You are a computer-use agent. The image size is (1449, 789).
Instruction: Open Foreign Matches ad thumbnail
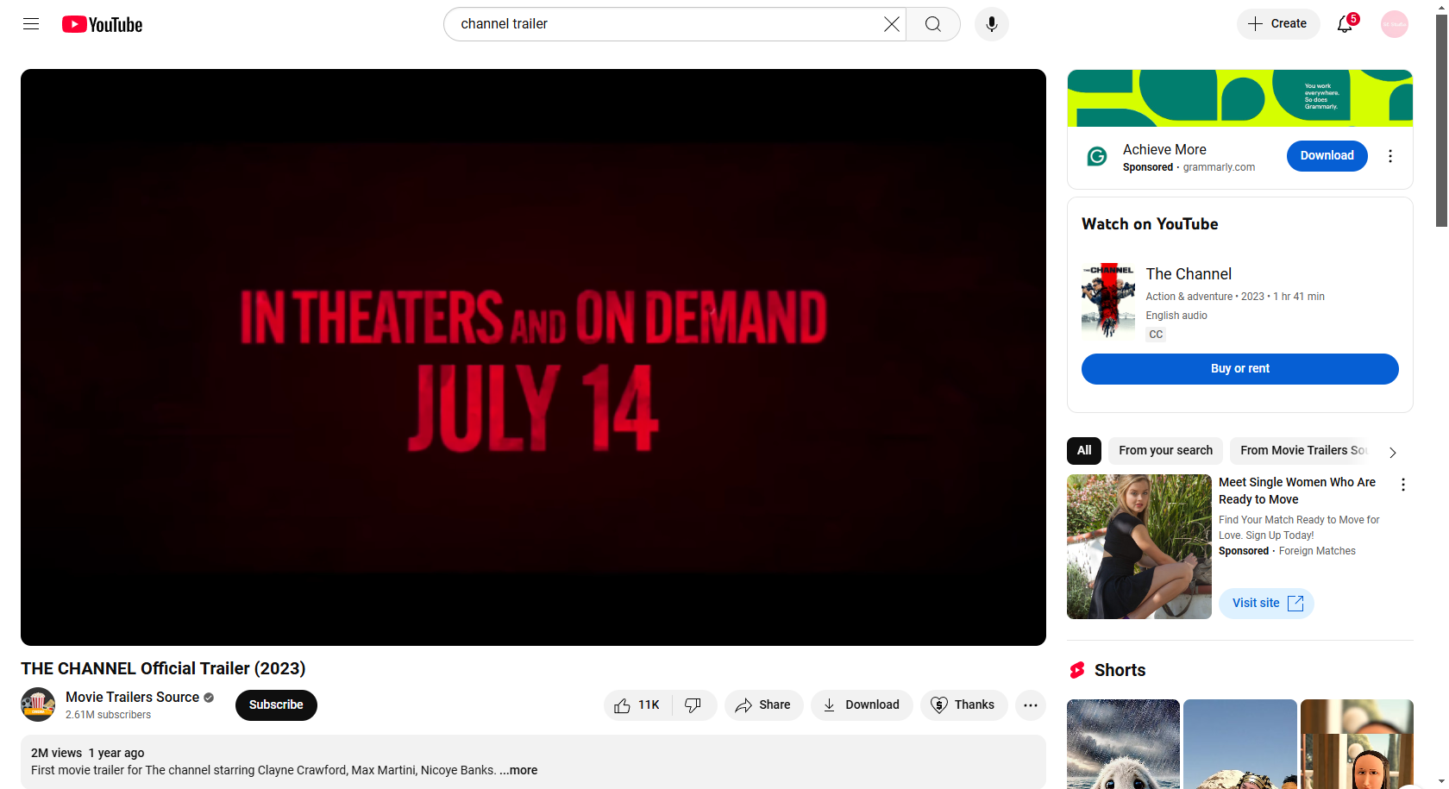pos(1139,547)
